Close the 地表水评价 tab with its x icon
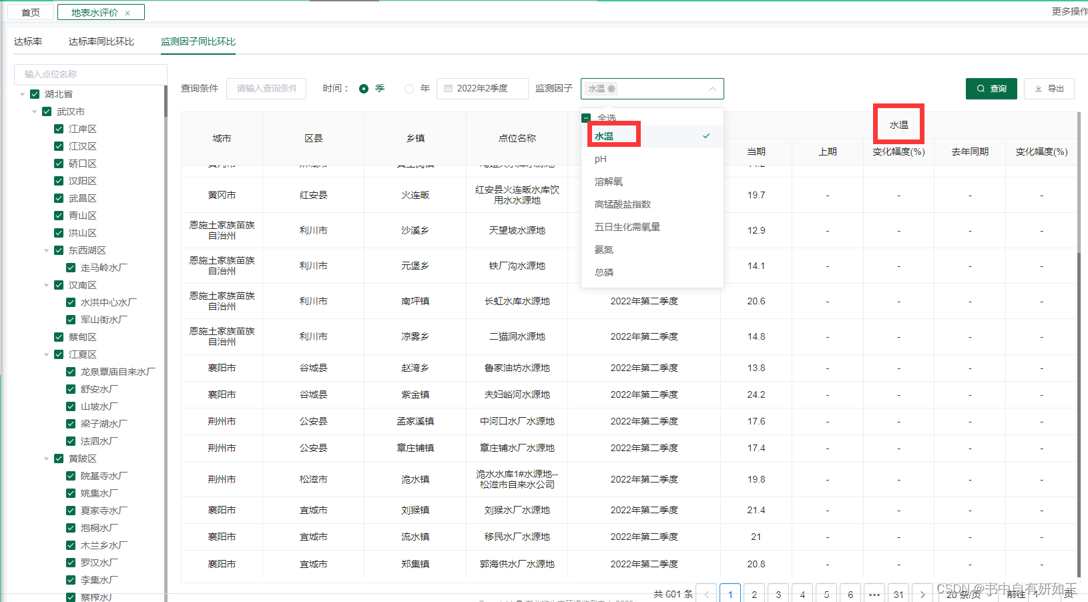The height and width of the screenshot is (602, 1088). point(127,13)
